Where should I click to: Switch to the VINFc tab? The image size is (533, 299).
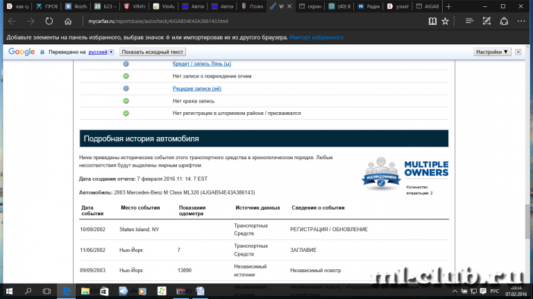(135, 6)
